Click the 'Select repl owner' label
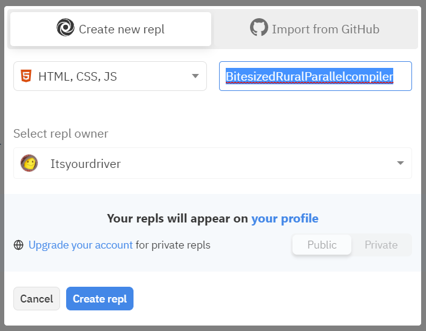This screenshot has height=331, width=426. (x=61, y=133)
